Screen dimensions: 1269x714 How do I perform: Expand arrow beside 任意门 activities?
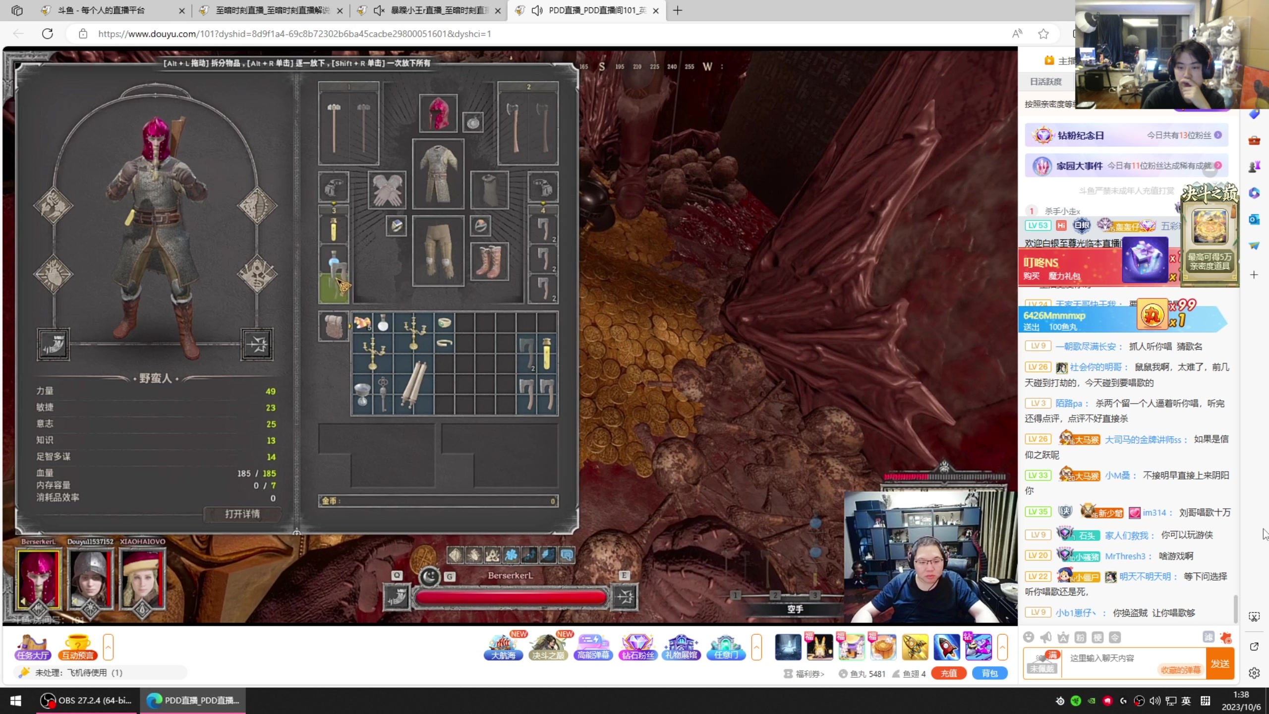tap(756, 647)
